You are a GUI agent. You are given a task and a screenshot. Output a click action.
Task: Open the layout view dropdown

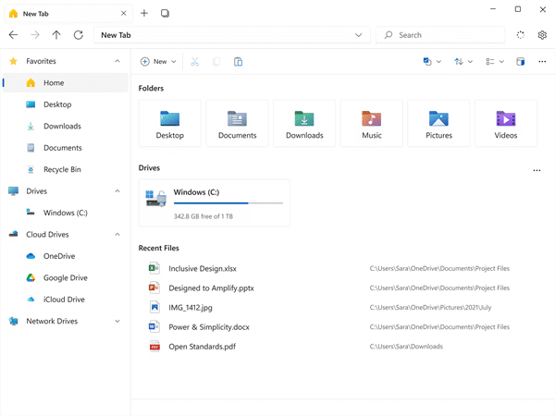pyautogui.click(x=495, y=62)
